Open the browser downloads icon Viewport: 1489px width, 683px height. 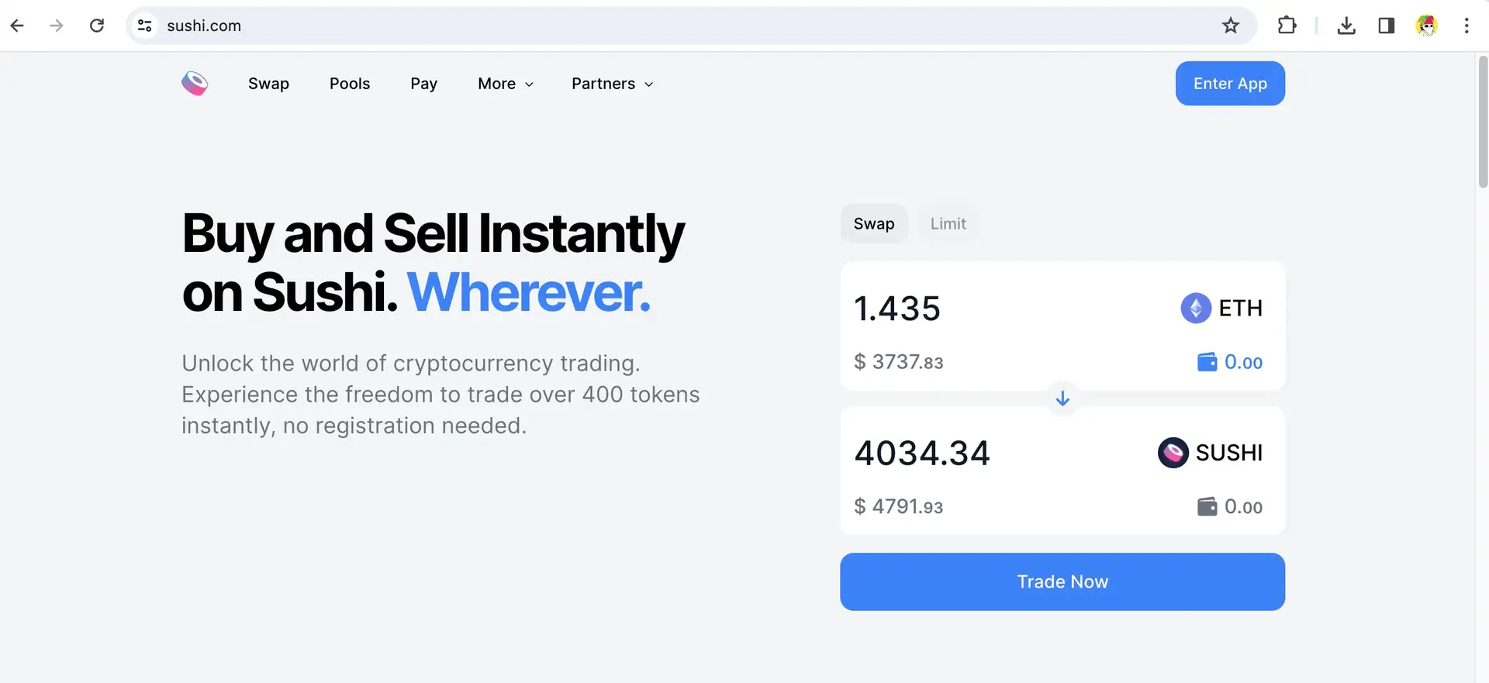tap(1346, 26)
